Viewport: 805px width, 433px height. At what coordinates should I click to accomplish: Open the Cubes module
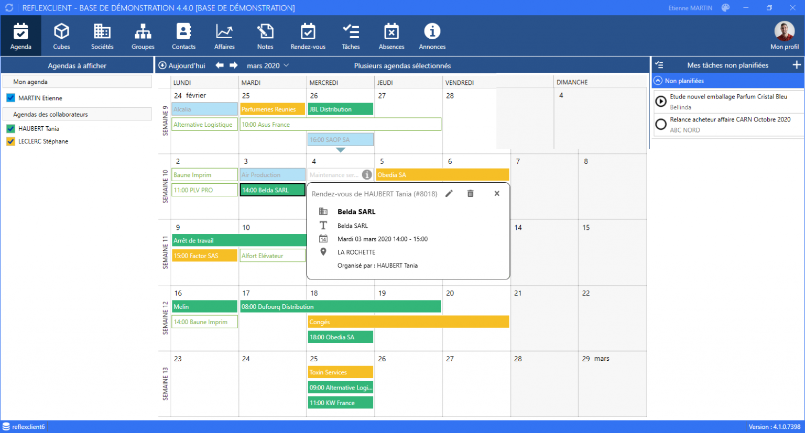[x=61, y=36]
